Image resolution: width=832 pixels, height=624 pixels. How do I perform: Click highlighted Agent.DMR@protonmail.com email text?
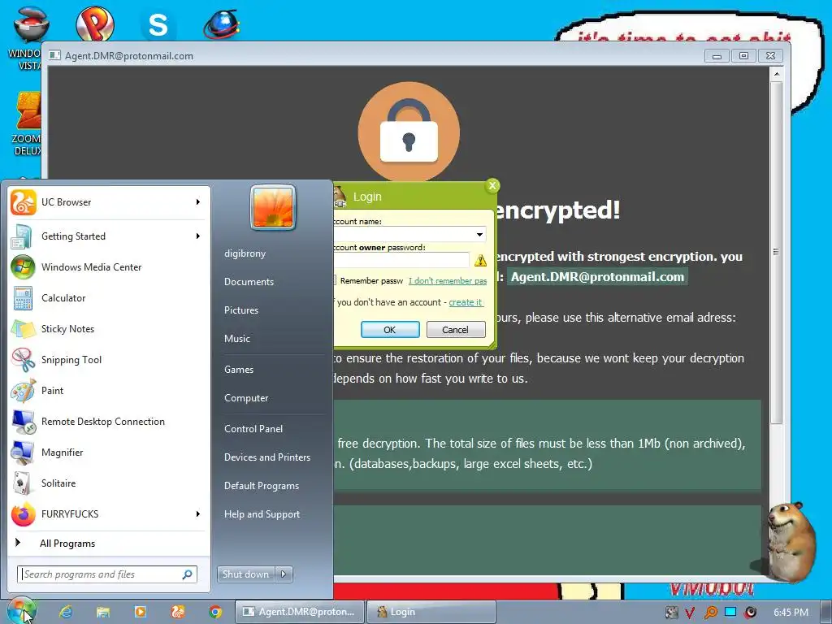(x=597, y=277)
